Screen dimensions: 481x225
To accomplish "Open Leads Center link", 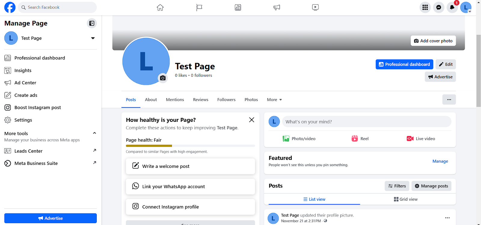I will [51, 151].
